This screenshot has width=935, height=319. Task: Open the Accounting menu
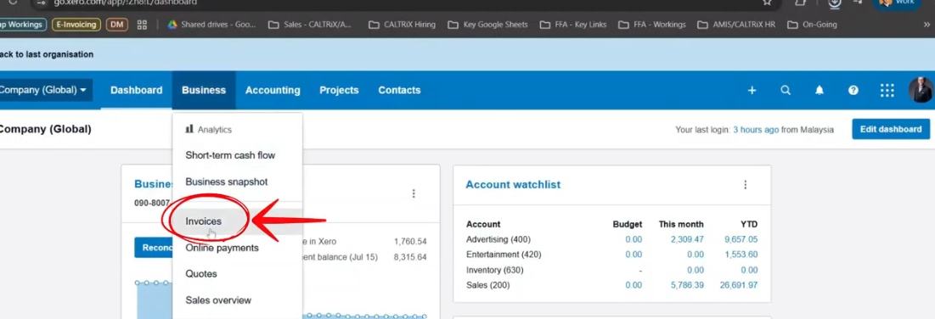click(273, 90)
